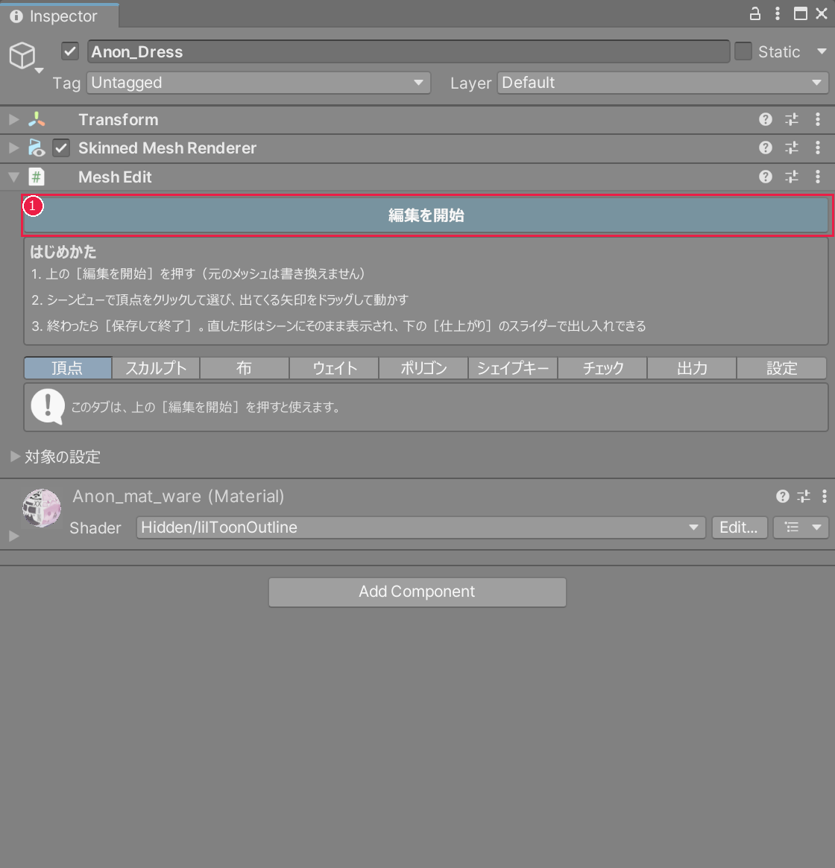Viewport: 835px width, 868px height.
Task: Close the Inspector window
Action: click(822, 14)
